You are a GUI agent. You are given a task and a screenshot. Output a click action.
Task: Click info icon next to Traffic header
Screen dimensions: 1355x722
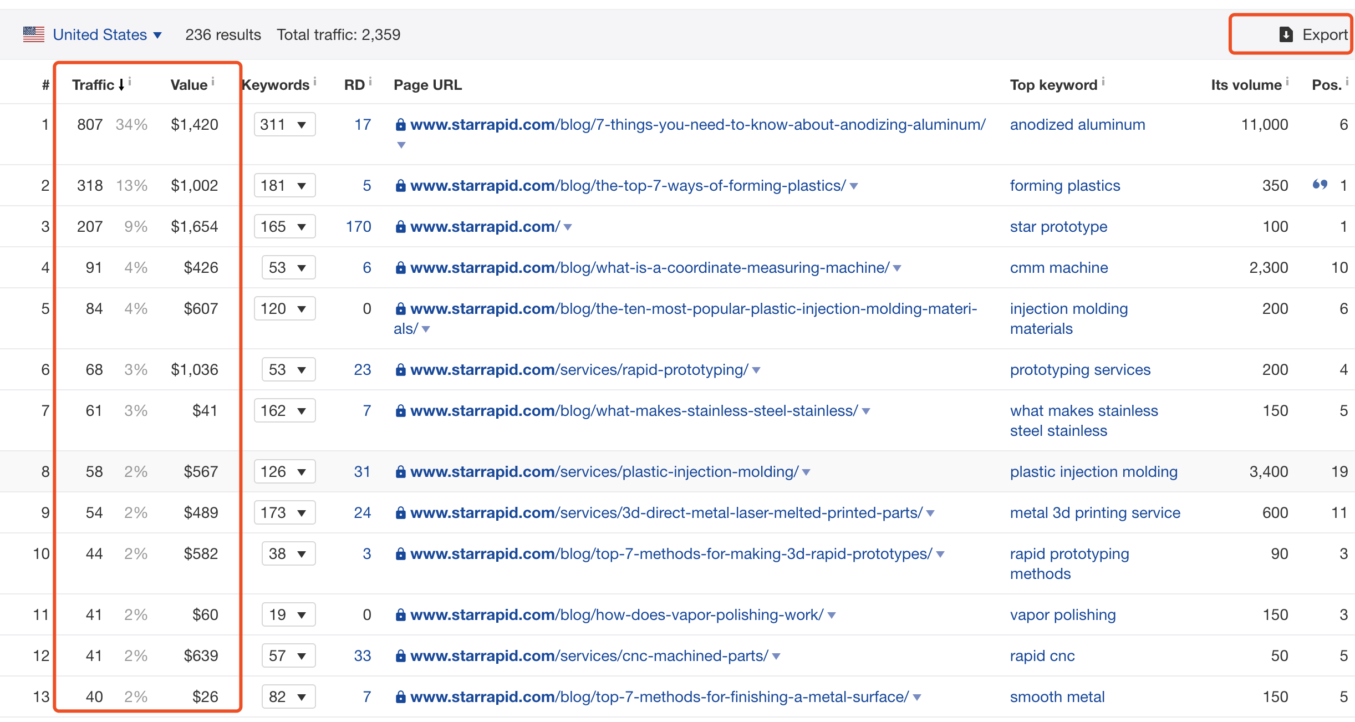[x=130, y=82]
